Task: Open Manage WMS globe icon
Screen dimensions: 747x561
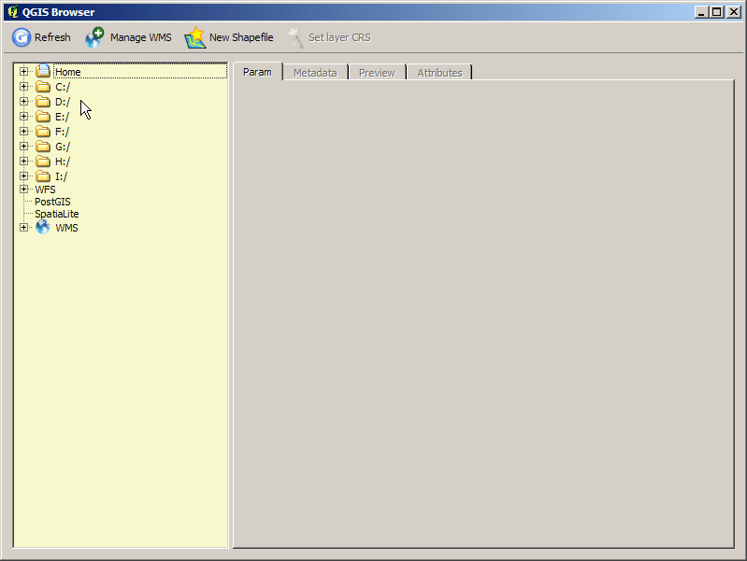Action: [94, 37]
